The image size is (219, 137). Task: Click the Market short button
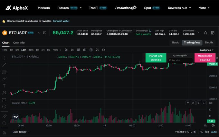tap(205, 58)
